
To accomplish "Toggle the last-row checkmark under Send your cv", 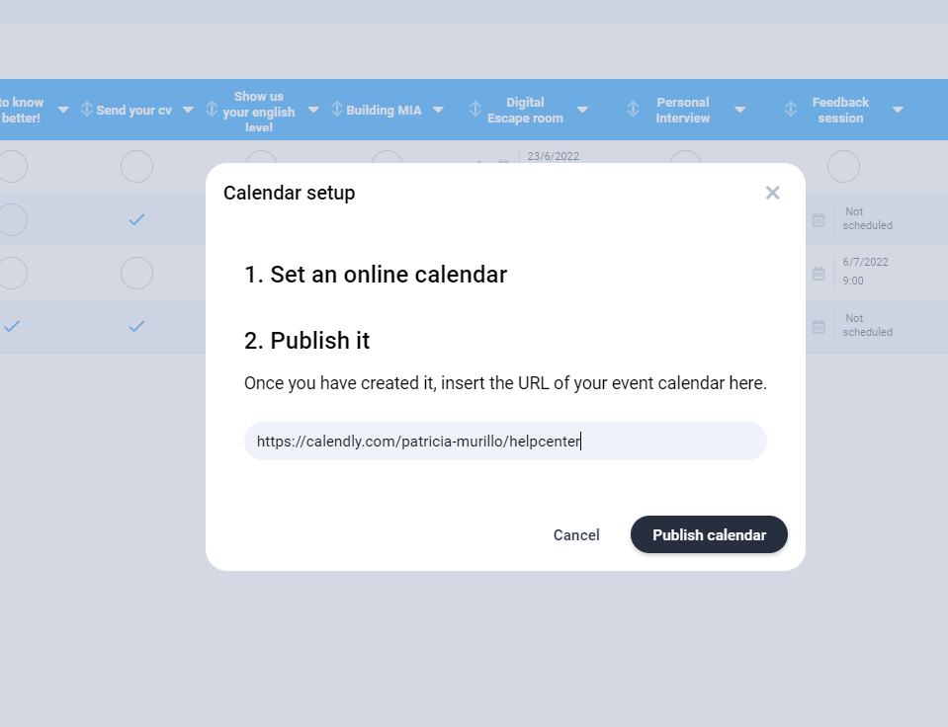I will tap(136, 326).
